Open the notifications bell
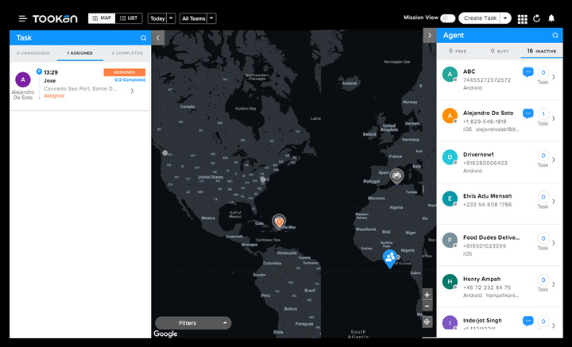The image size is (572, 347). 551,18
